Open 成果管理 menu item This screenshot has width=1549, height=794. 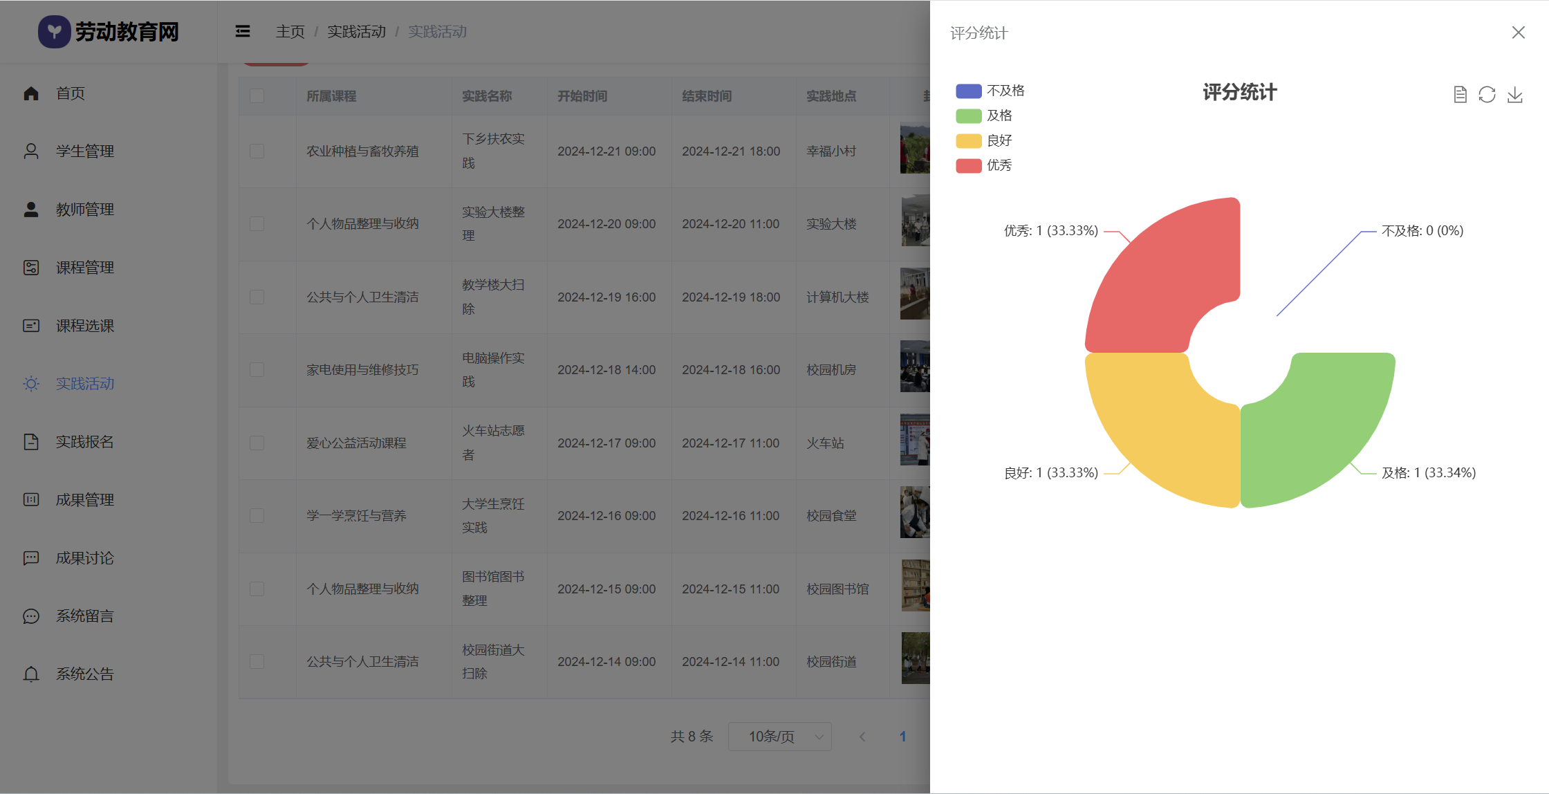pyautogui.click(x=84, y=499)
